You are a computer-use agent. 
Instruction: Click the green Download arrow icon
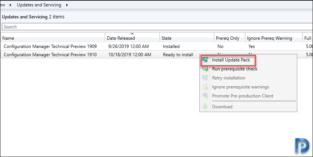pos(205,106)
